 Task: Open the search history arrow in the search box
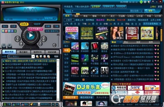(72, 11)
